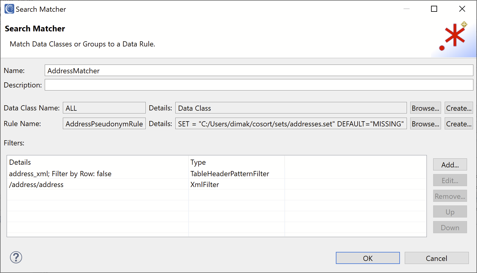
Task: Click the TableHeaderPatternFilter type cell
Action: point(236,173)
